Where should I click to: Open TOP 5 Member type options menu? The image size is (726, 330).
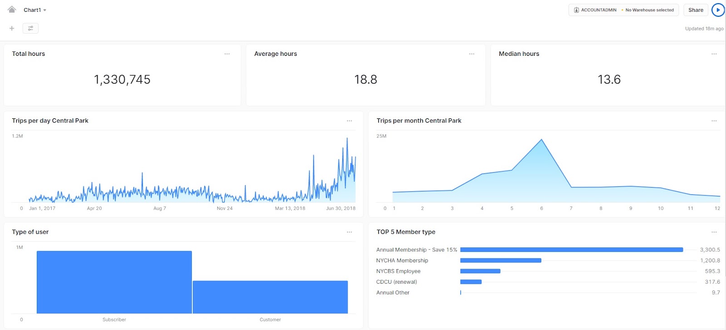(714, 232)
